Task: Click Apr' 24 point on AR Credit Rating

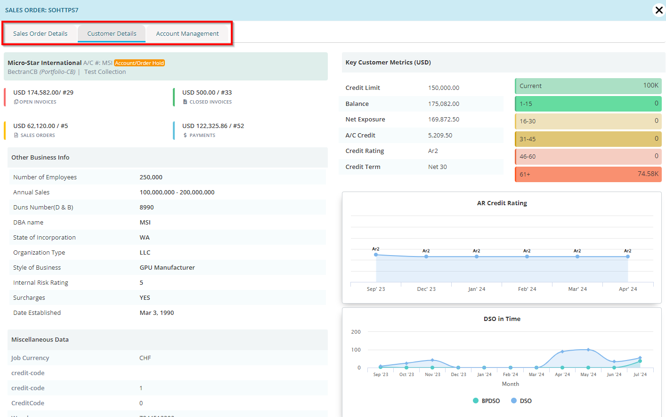Action: (x=628, y=257)
